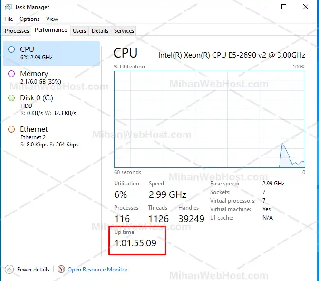Minimize the Task Manager window

(262, 7)
